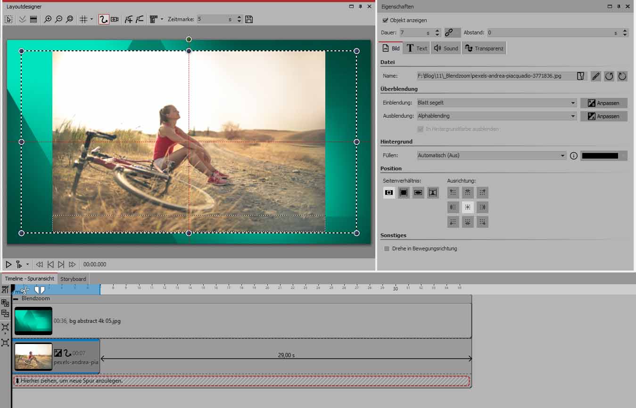Viewport: 636px width, 408px height.
Task: Click Anpassen button for Einblendung
Action: [x=603, y=103]
